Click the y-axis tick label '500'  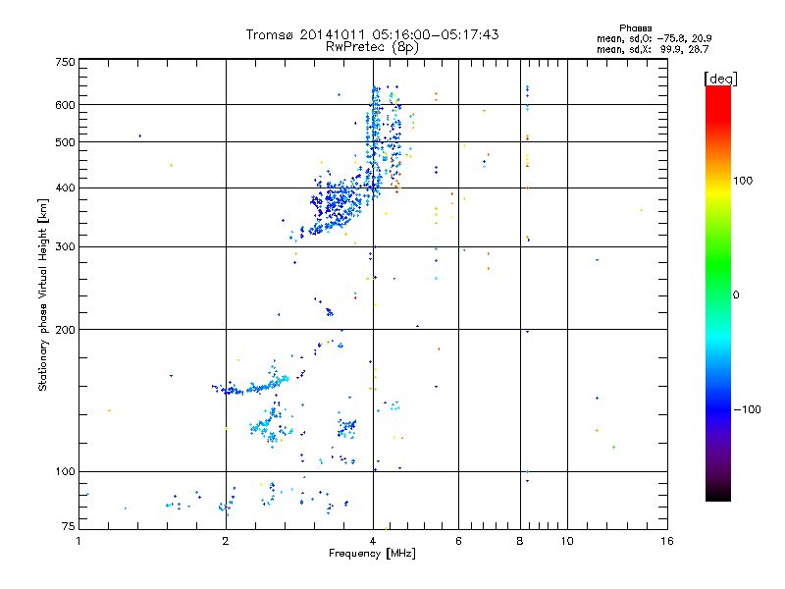tap(65, 142)
